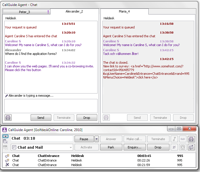Image resolution: width=200 pixels, height=172 pixels.
Task: Minimize the CallGuide Agent window
Action: (171, 129)
